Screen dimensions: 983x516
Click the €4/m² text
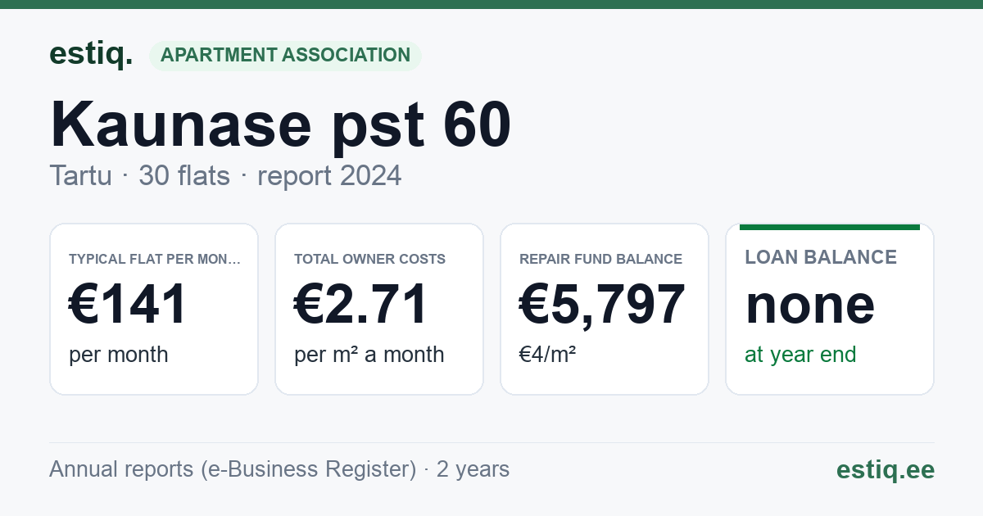coord(547,355)
